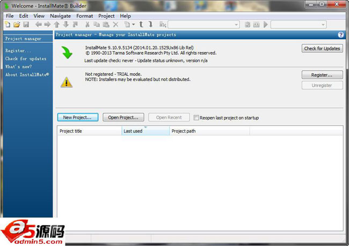Click the New Project... button
This screenshot has height=246, width=349.
(78, 117)
